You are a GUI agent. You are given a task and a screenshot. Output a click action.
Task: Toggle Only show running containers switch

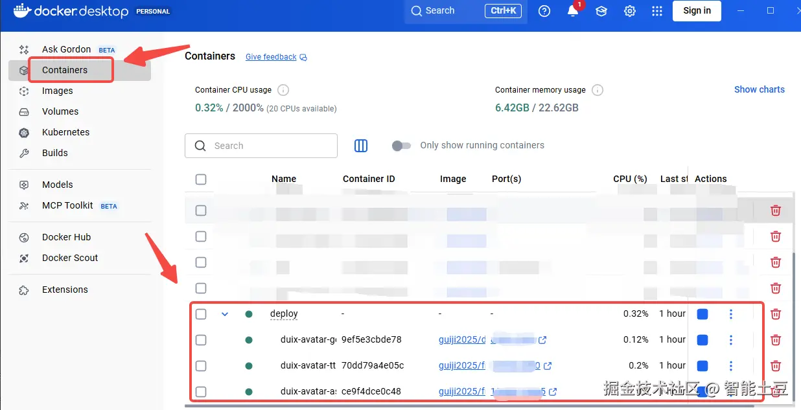[x=401, y=146]
